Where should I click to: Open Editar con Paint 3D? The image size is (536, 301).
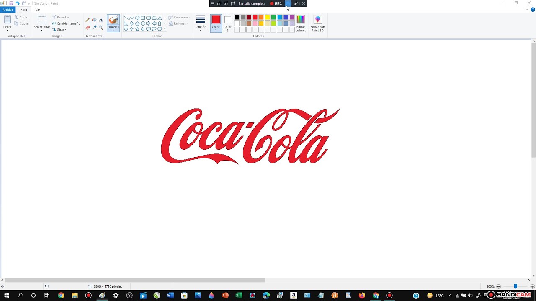pos(317,24)
